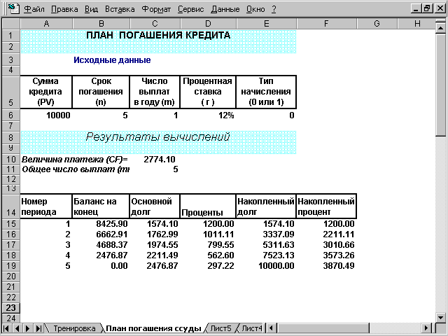Viewport: 448px width, 336px height.
Task: Open the Вставка menu
Action: pos(120,9)
